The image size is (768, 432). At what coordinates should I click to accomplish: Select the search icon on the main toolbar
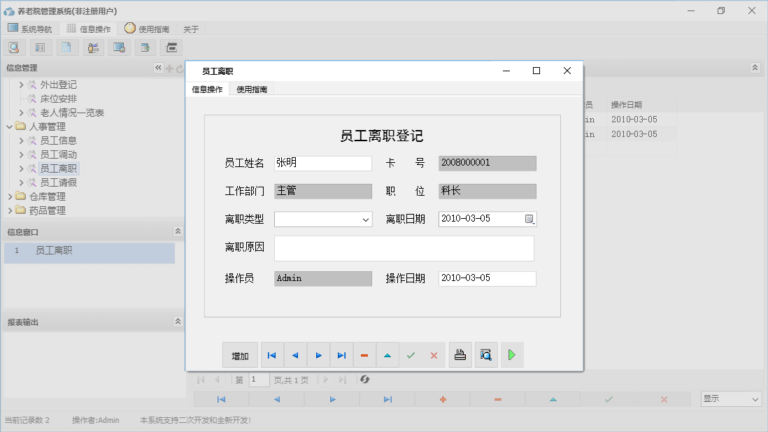click(15, 47)
